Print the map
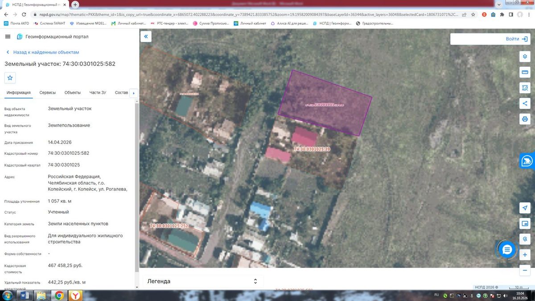Screen dimensions: 535x301 [525, 119]
